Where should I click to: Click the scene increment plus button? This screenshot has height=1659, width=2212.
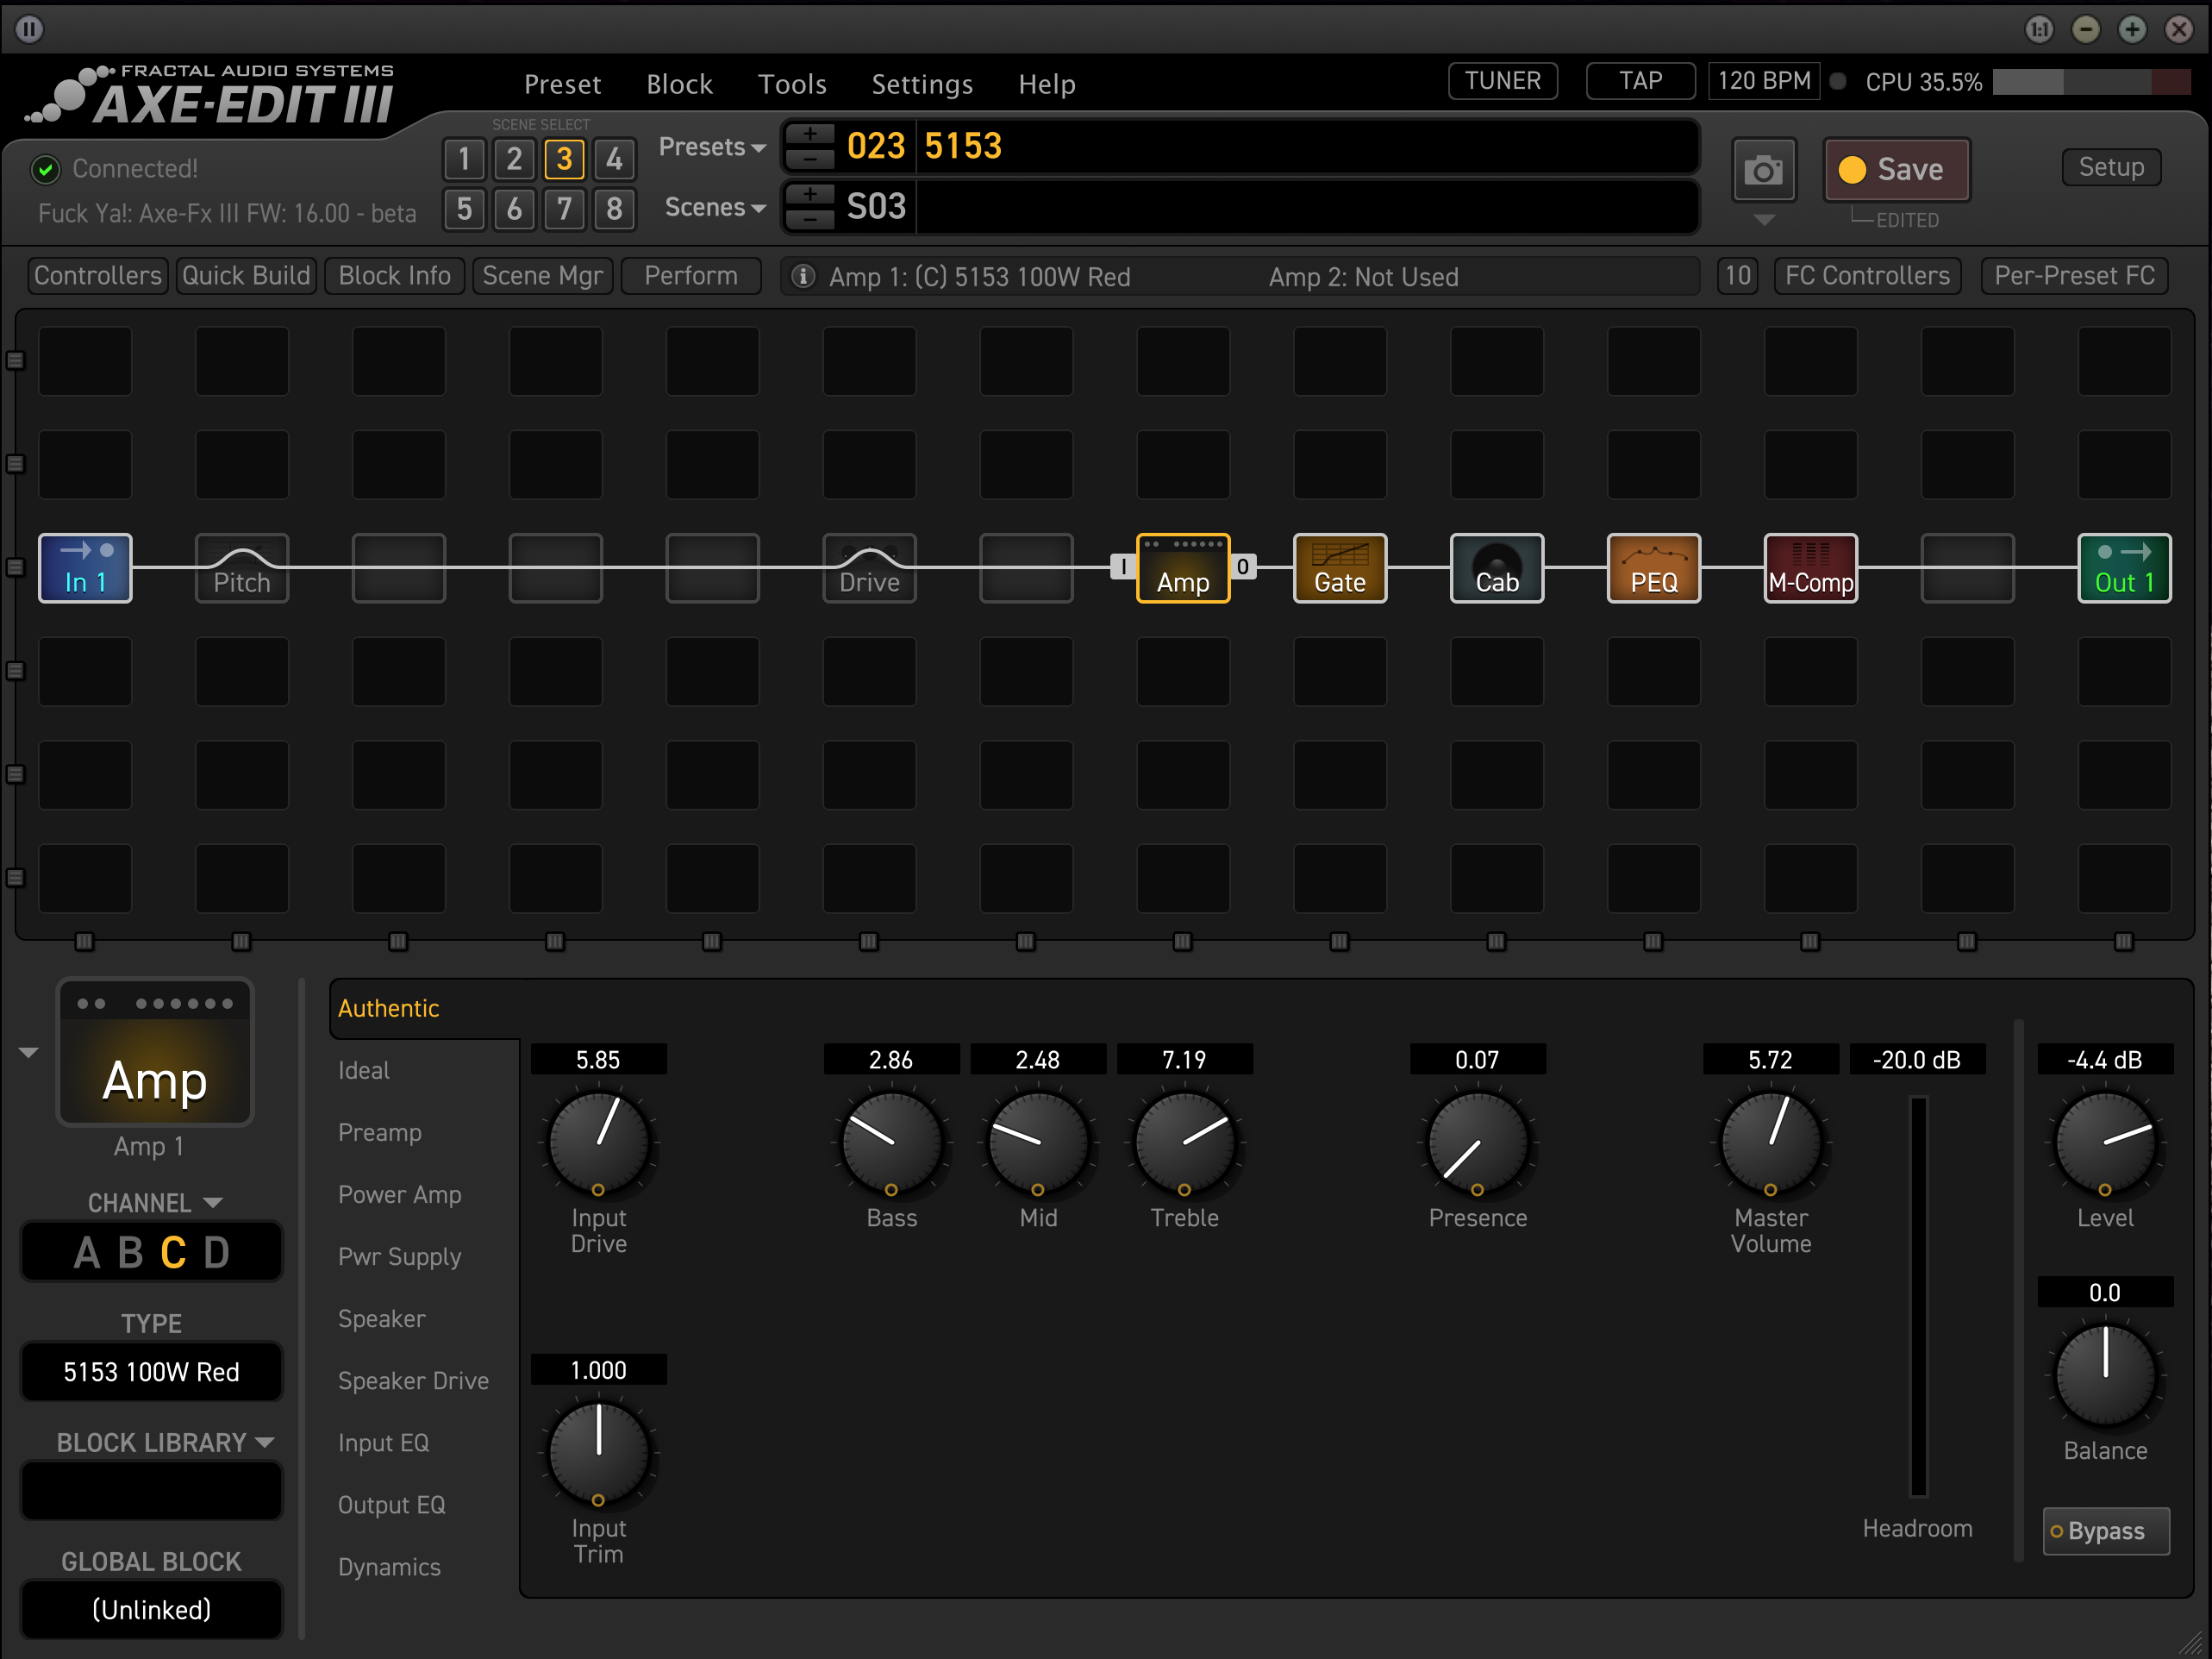[810, 194]
